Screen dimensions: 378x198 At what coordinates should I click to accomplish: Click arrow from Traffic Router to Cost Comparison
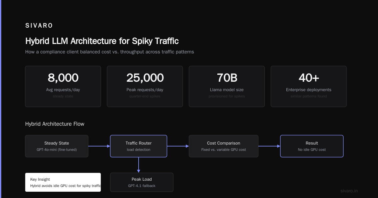(178, 146)
